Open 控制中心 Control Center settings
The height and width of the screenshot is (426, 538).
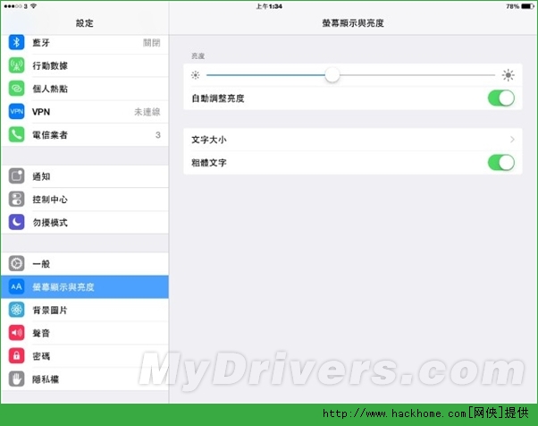(x=85, y=200)
